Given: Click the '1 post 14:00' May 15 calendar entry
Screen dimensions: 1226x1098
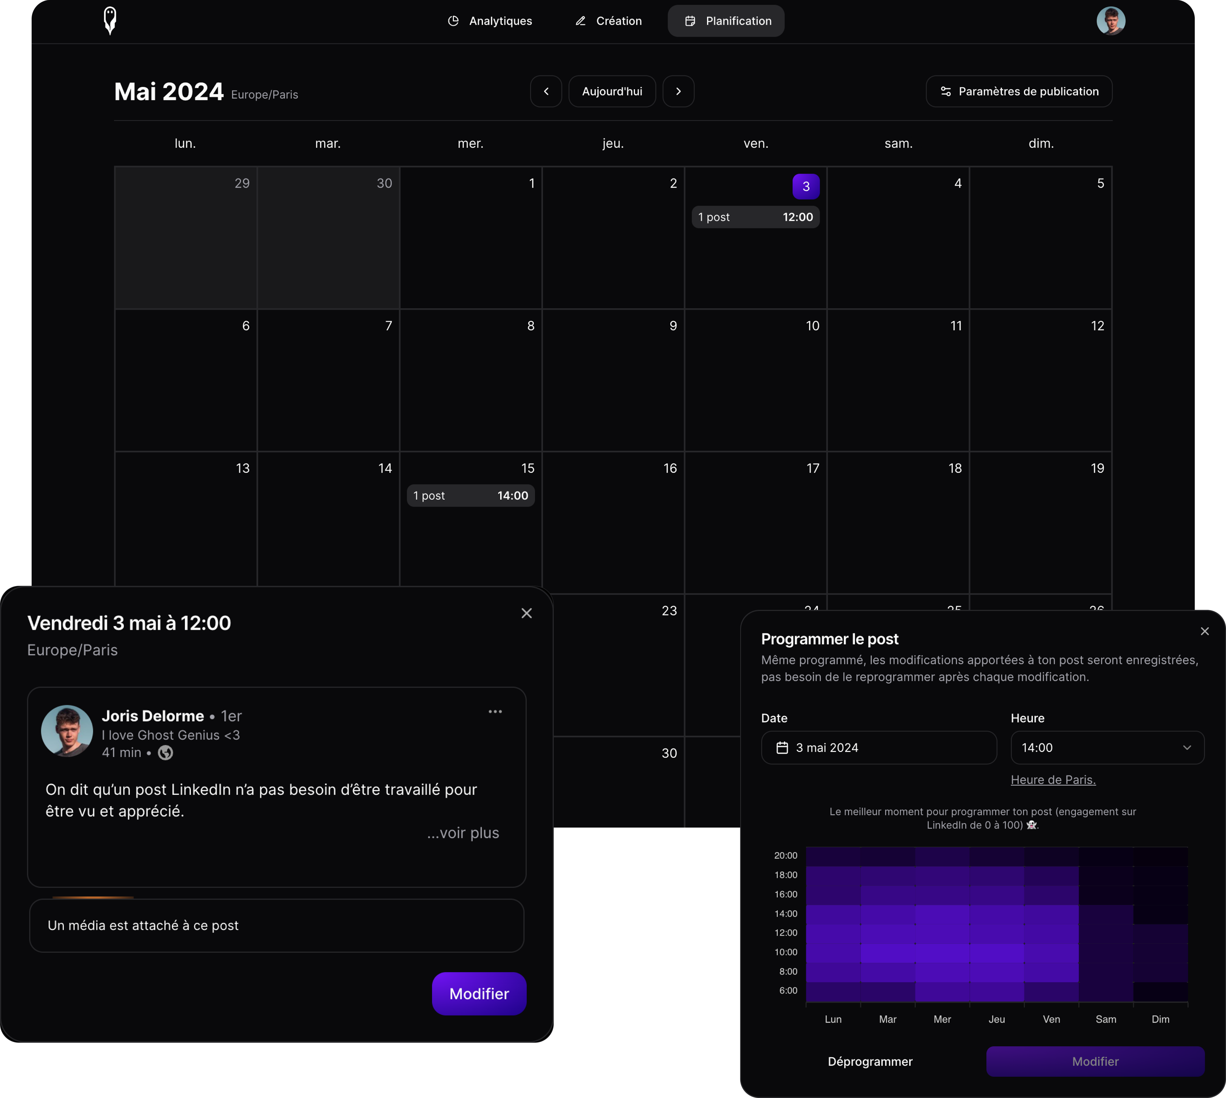Looking at the screenshot, I should click(469, 495).
